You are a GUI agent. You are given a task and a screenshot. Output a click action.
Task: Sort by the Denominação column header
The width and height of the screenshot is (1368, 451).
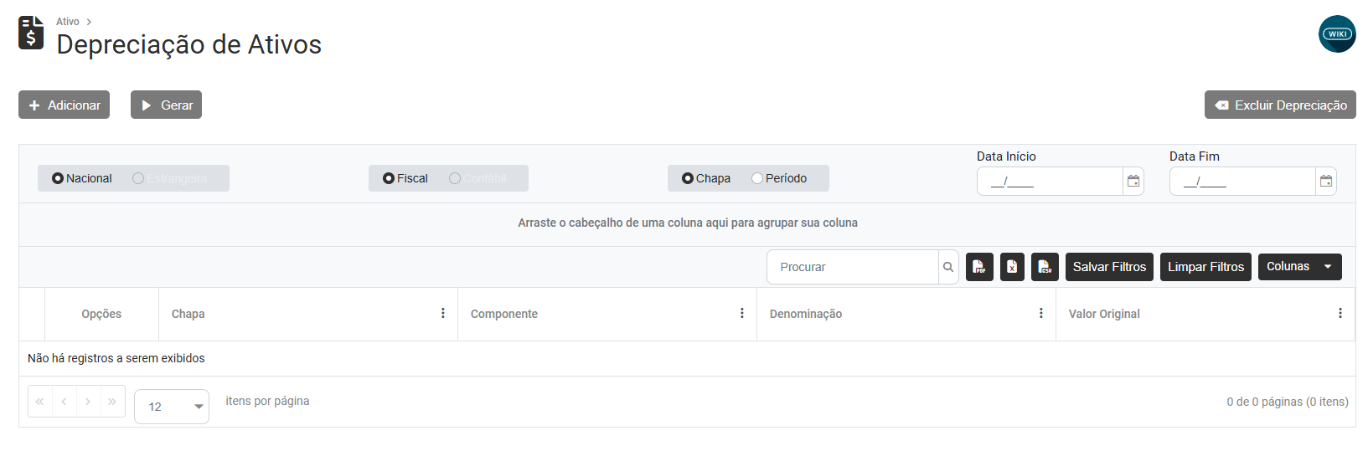pyautogui.click(x=806, y=314)
